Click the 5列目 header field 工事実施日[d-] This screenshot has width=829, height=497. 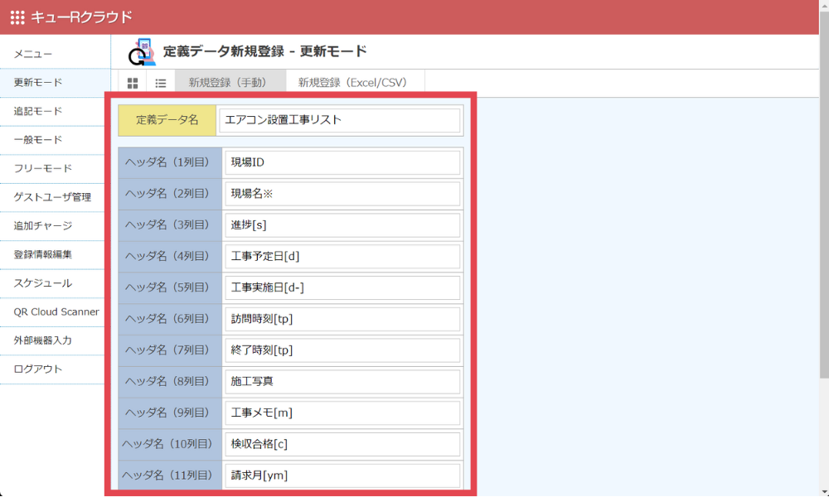click(342, 288)
